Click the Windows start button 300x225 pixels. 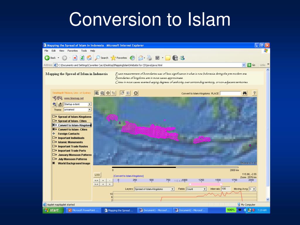tap(53, 210)
